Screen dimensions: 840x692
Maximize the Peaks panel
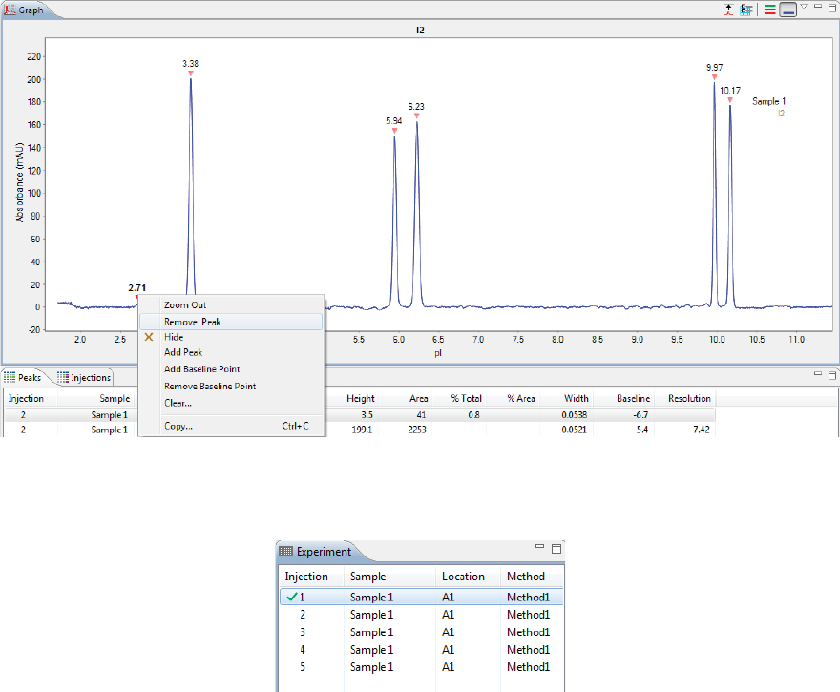point(832,375)
